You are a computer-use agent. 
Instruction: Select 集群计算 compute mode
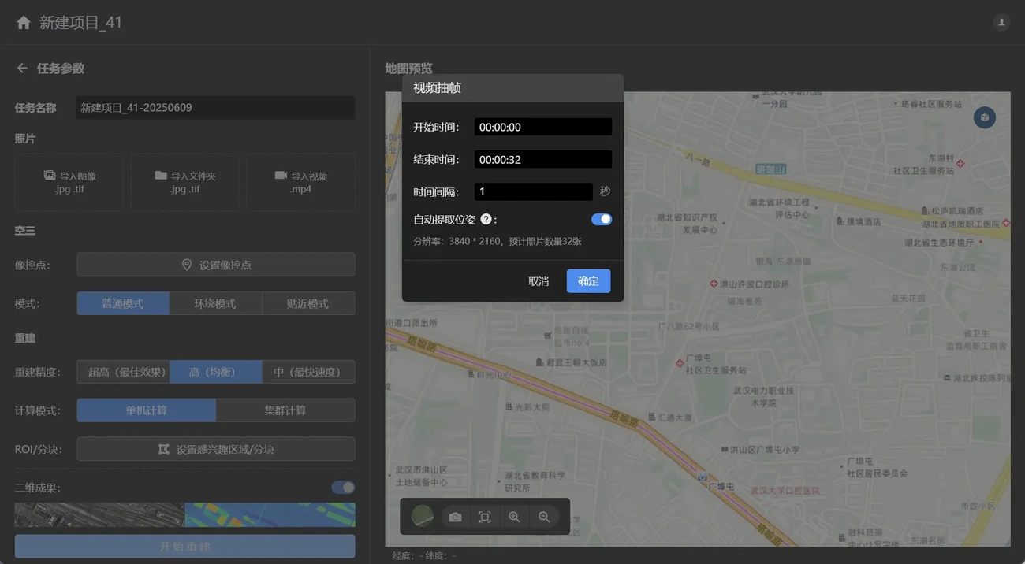pyautogui.click(x=285, y=410)
